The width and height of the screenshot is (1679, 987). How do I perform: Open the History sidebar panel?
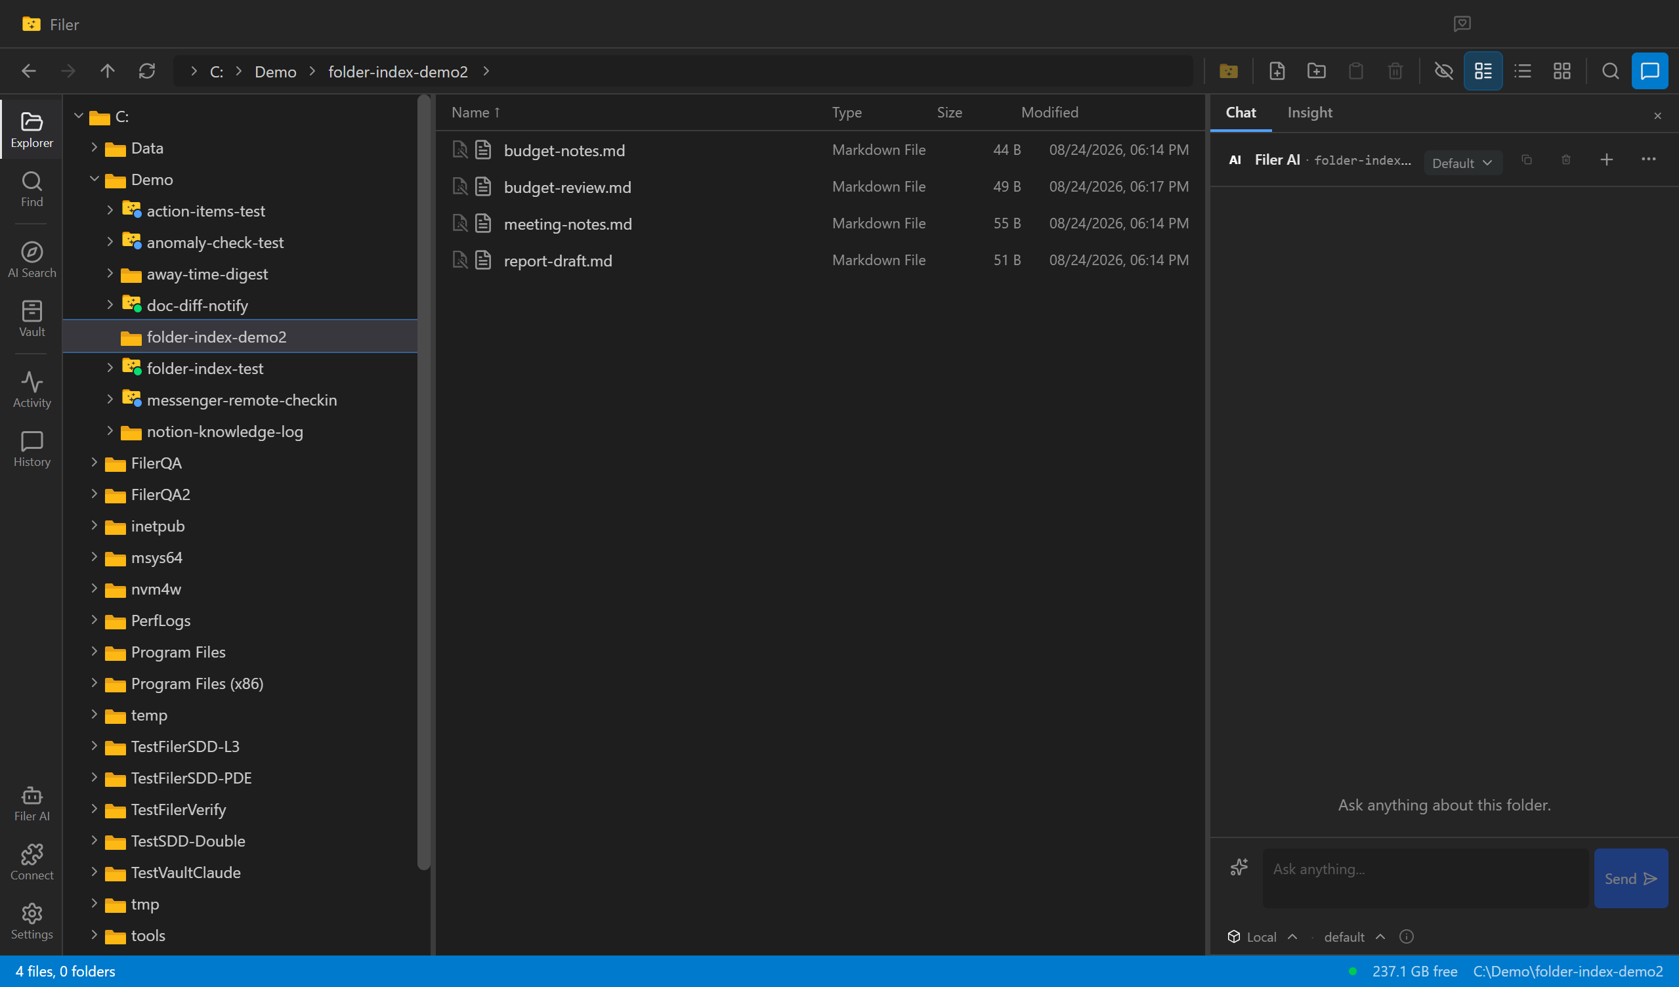tap(32, 449)
